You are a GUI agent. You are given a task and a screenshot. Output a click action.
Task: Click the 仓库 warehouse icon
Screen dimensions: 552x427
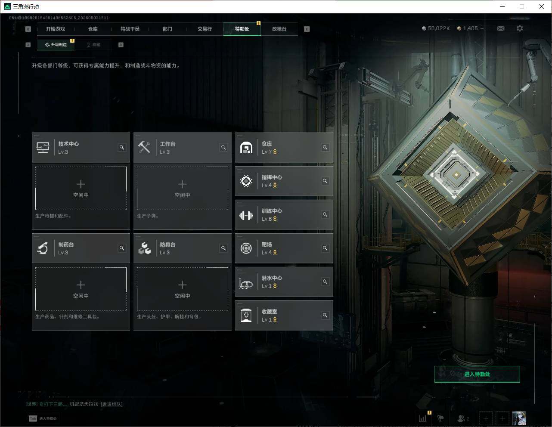click(x=246, y=148)
